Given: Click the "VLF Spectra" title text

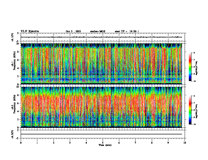Looking at the screenshot, I should tap(30, 31).
